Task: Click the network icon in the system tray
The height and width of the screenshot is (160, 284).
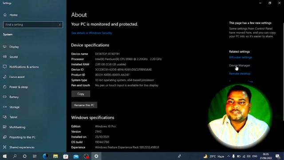Action: point(244,156)
